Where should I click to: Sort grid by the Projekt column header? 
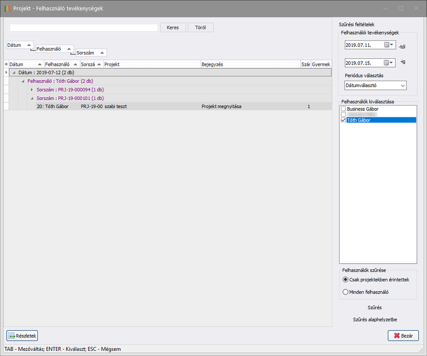click(152, 64)
